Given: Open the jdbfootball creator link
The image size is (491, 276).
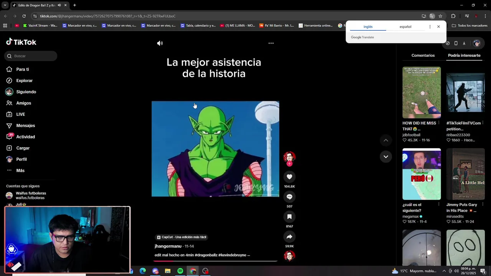Looking at the screenshot, I should (411, 135).
